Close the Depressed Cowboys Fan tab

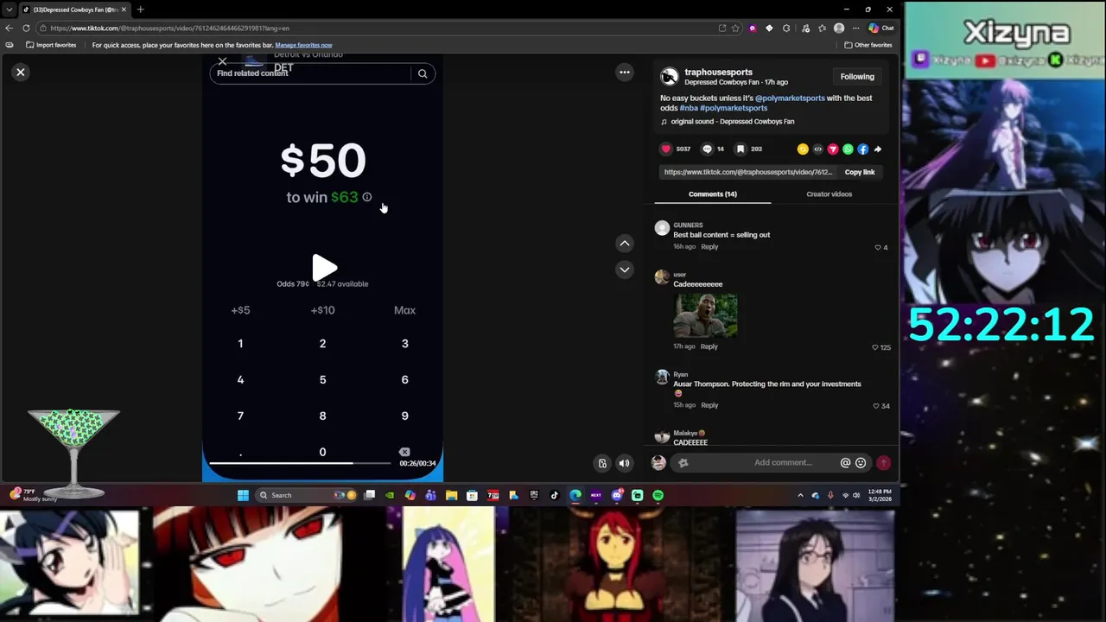[124, 10]
